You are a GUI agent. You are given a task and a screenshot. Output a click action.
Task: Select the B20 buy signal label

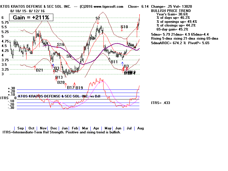click(61, 82)
